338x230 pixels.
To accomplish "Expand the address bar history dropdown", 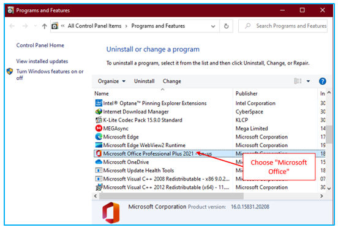I will [213, 26].
